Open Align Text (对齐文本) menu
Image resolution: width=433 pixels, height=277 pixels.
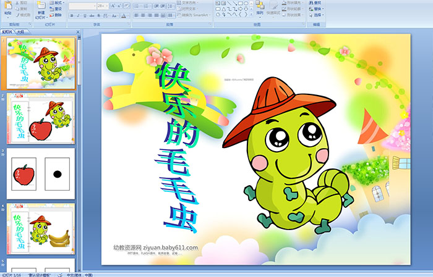click(187, 9)
